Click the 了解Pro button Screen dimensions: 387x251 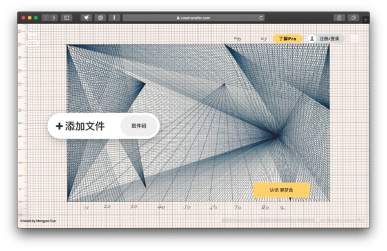click(x=288, y=39)
